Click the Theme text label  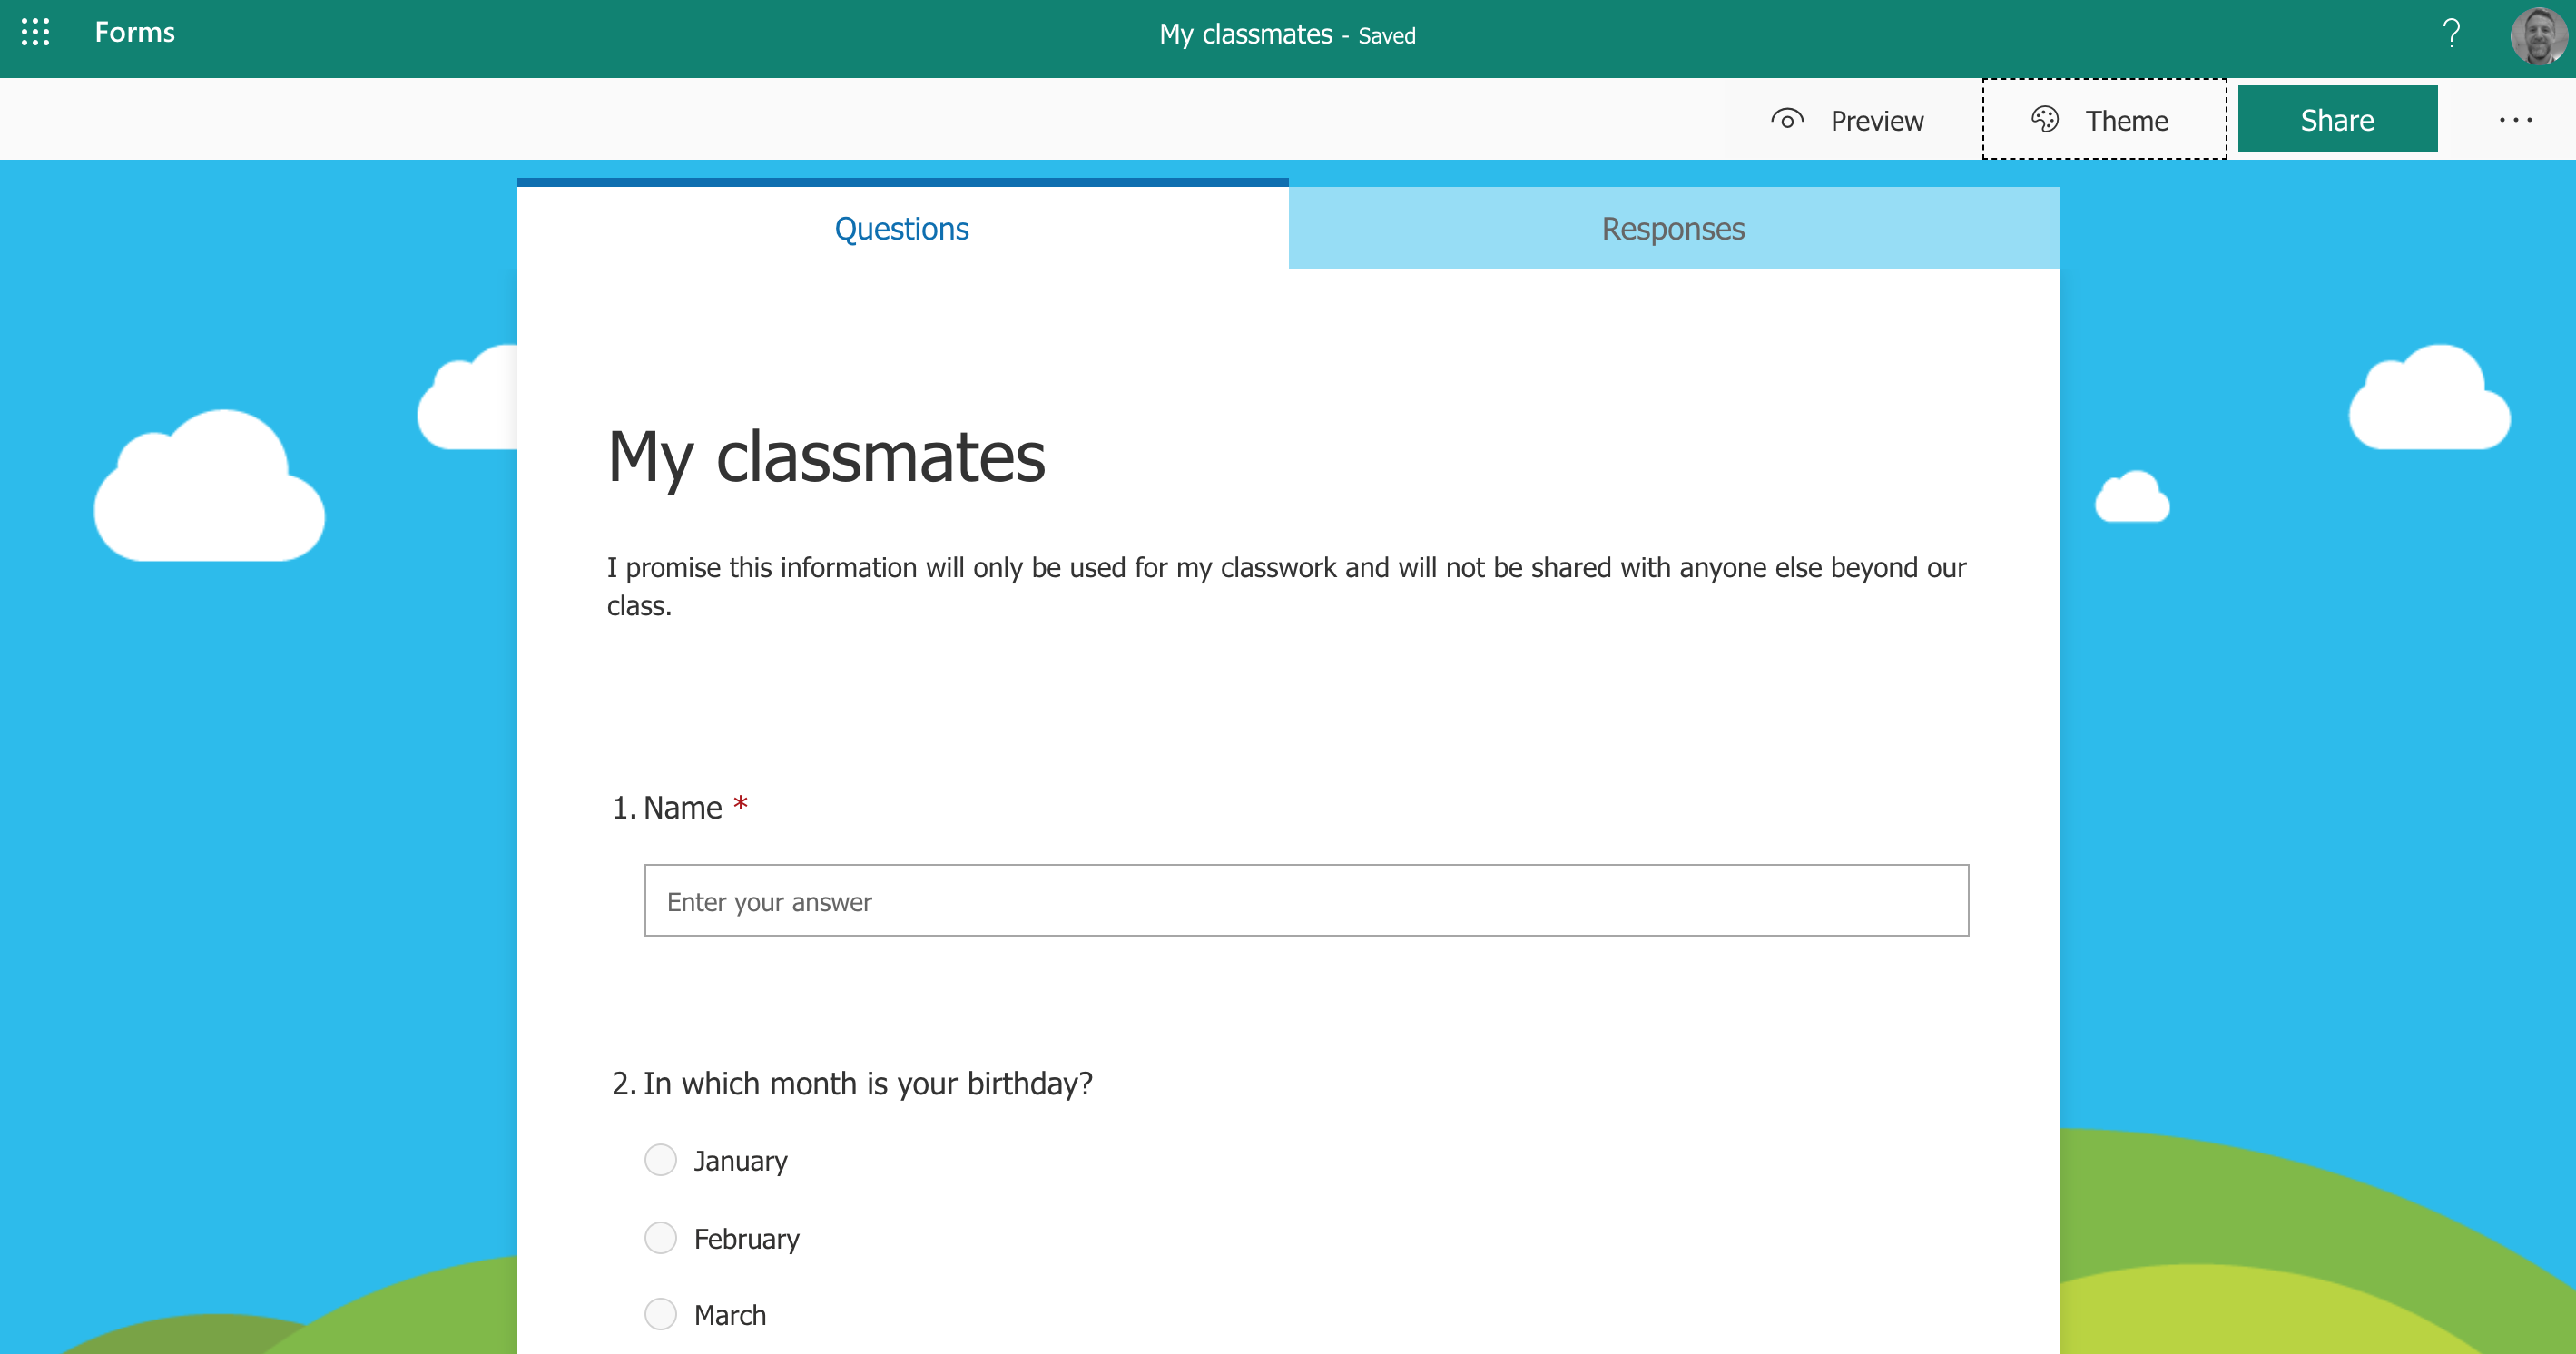point(2126,121)
